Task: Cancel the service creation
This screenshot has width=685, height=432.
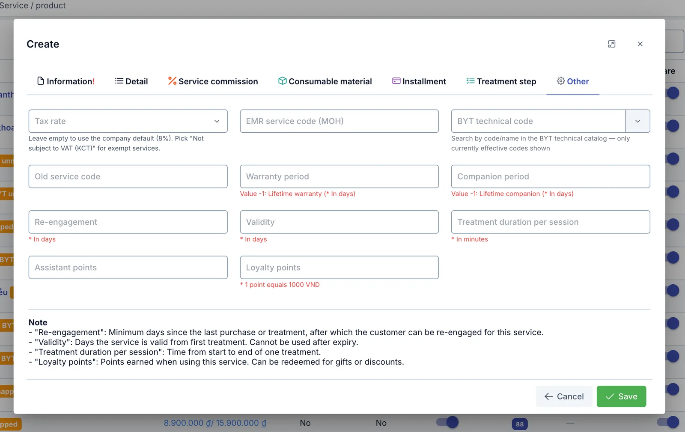Action: (x=564, y=396)
